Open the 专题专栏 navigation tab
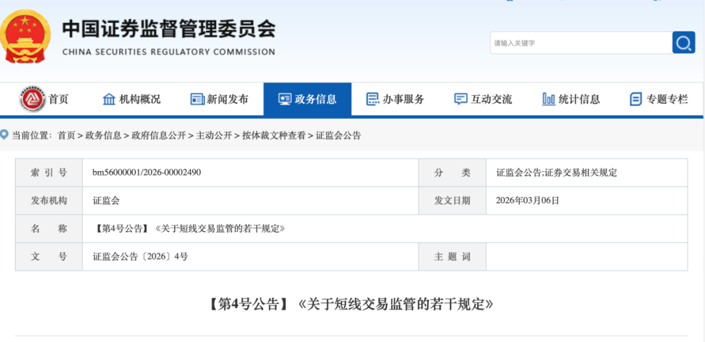The width and height of the screenshot is (705, 342). [659, 99]
